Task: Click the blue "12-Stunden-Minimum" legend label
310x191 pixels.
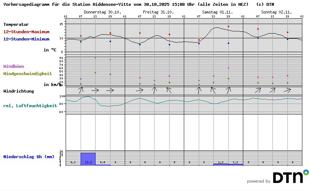Action: pos(26,39)
